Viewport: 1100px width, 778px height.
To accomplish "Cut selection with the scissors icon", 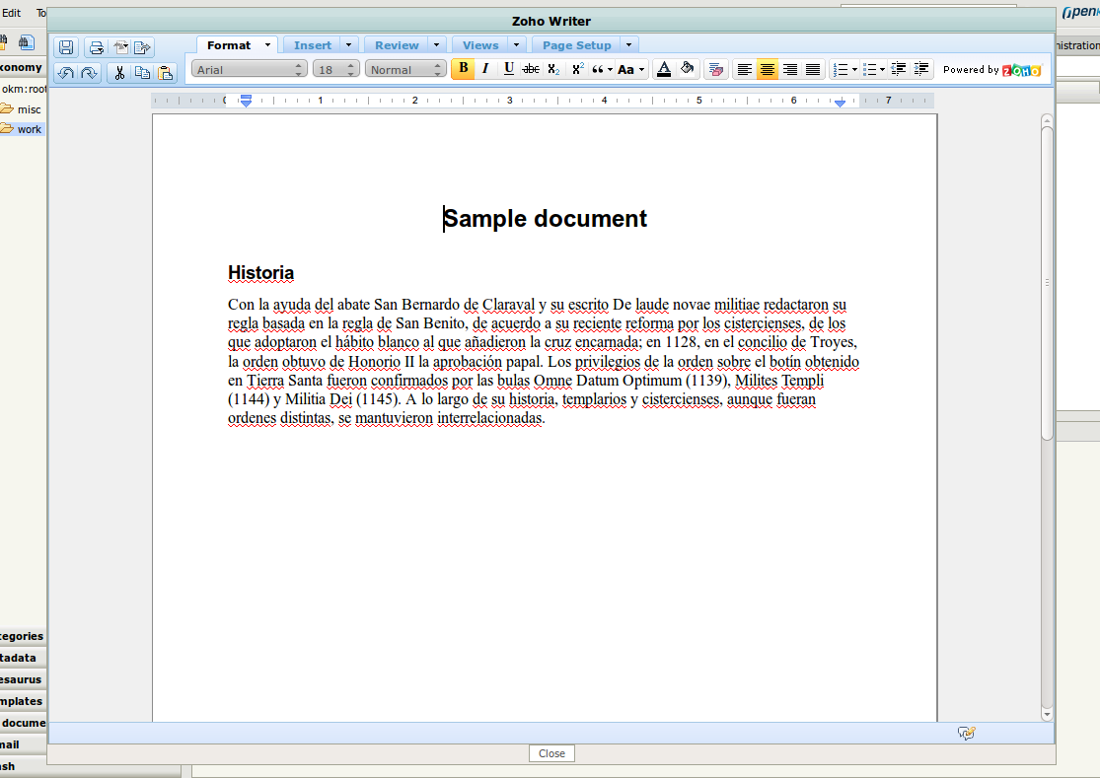I will pyautogui.click(x=119, y=73).
